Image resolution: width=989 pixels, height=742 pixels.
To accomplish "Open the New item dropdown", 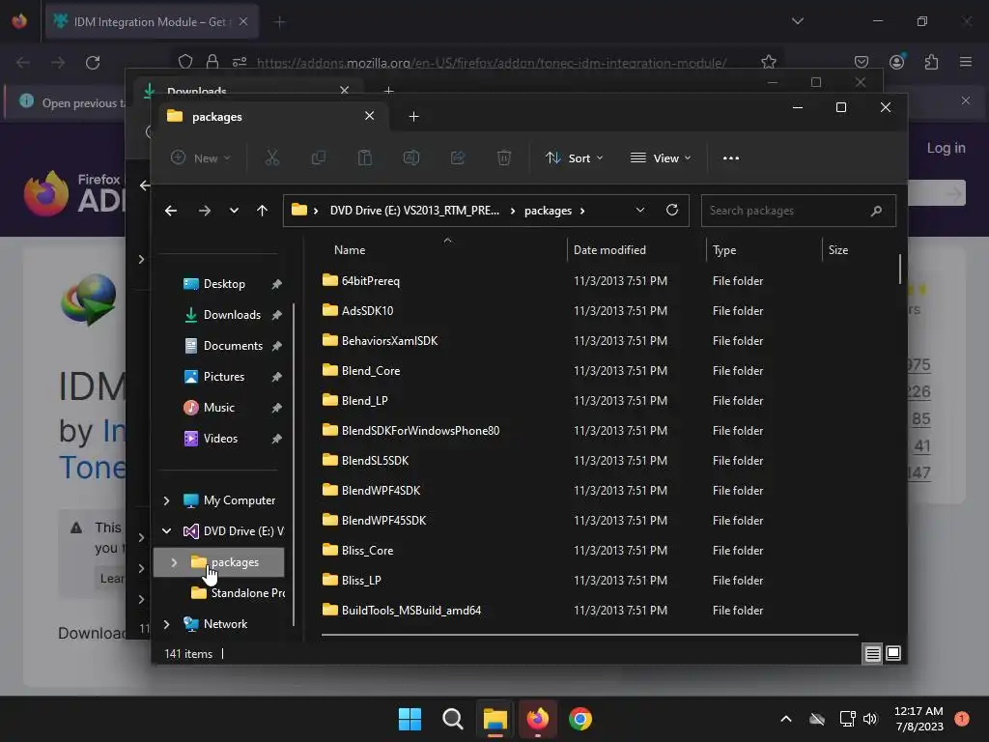I will (201, 157).
